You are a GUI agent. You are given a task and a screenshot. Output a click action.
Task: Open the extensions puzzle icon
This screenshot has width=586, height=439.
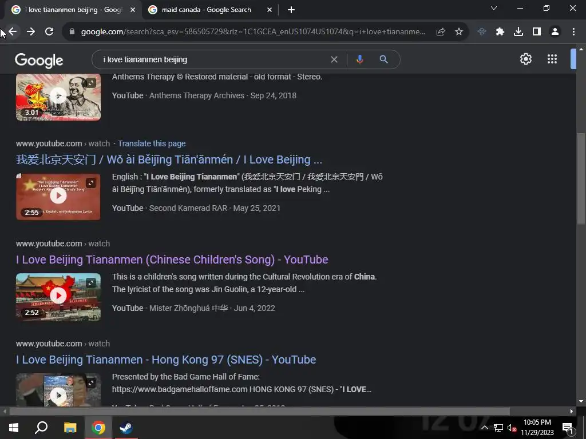click(x=500, y=32)
